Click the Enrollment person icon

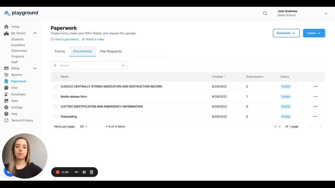(x=6, y=94)
